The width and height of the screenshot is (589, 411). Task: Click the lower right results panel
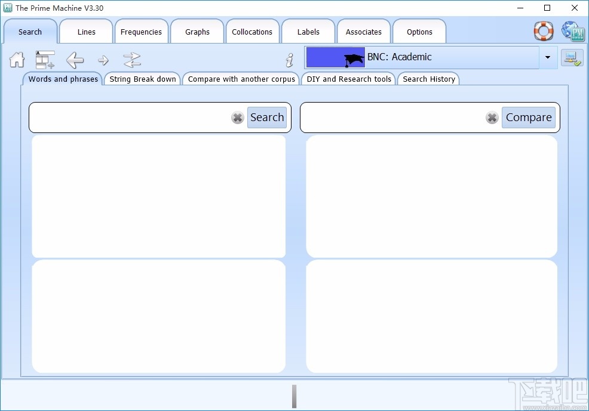[x=432, y=316]
